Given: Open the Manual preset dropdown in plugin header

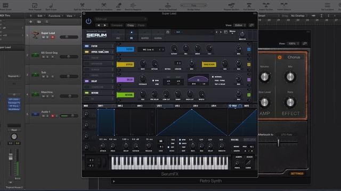Looking at the screenshot, I should (x=121, y=19).
